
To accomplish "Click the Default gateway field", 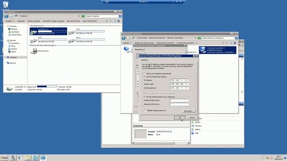I will (179, 88).
